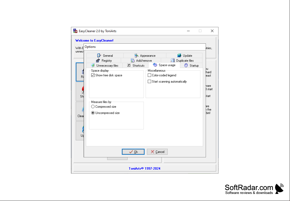Click the Shortcuts arrow icon
The height and width of the screenshot is (201, 290).
(x=129, y=65)
